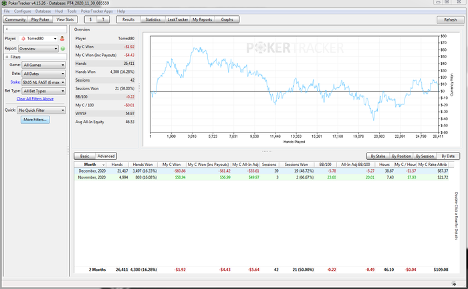Switch to the Community tab

[x=15, y=19]
